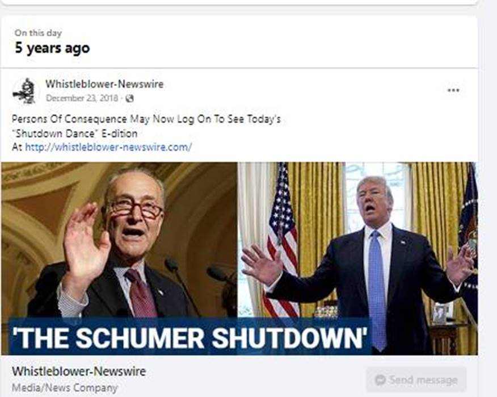Image resolution: width=497 pixels, height=397 pixels.
Task: Click the 'On this day' label
Action: tap(38, 33)
